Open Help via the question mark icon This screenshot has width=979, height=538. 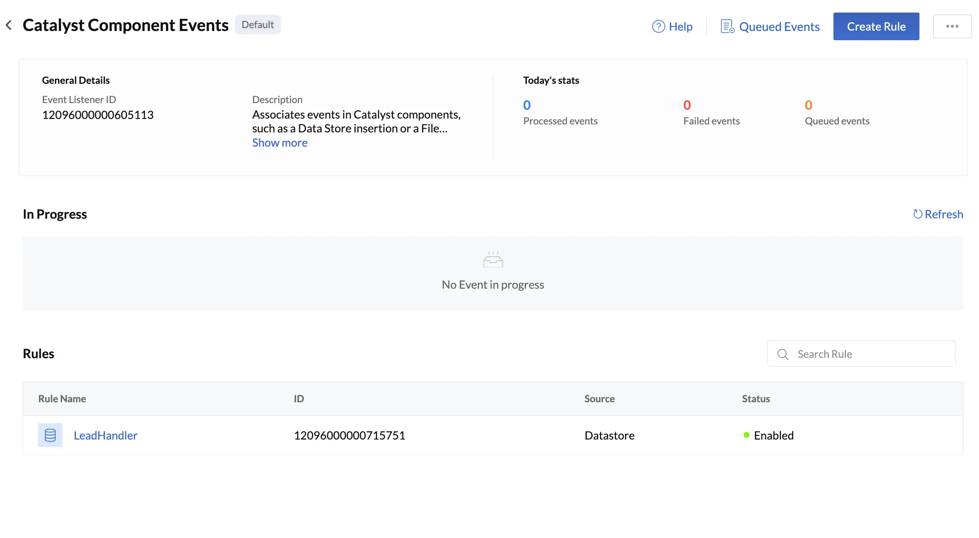(659, 26)
